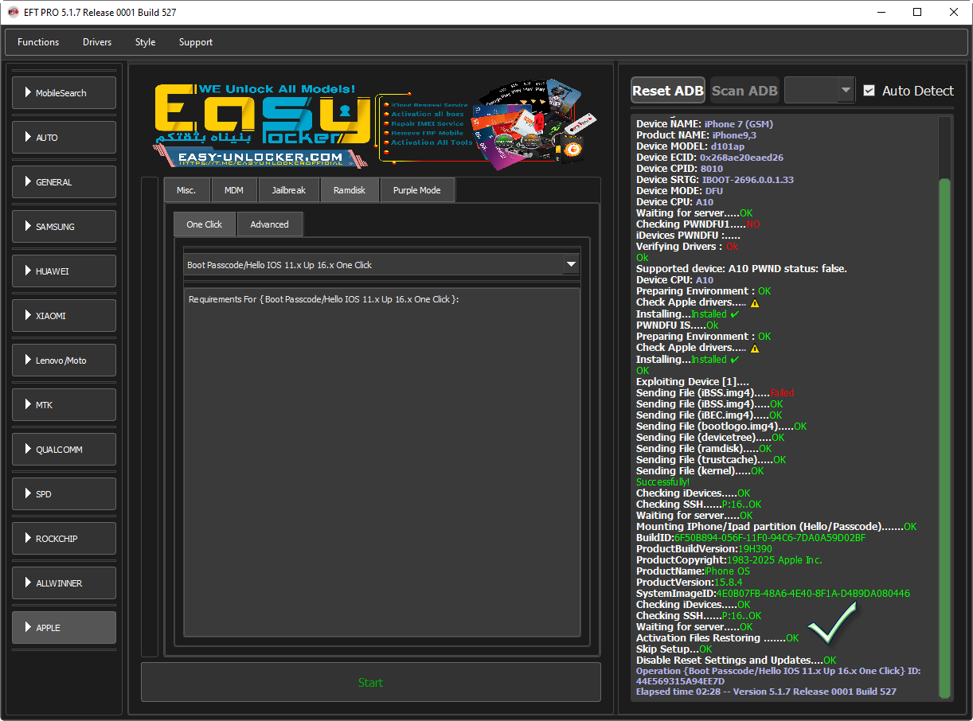The height and width of the screenshot is (721, 973).
Task: Click the EFT PRO app icon in title bar
Action: [13, 12]
